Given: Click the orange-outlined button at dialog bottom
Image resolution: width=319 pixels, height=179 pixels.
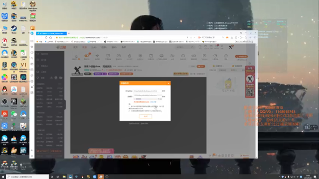Looking at the screenshot, I should [x=145, y=116].
